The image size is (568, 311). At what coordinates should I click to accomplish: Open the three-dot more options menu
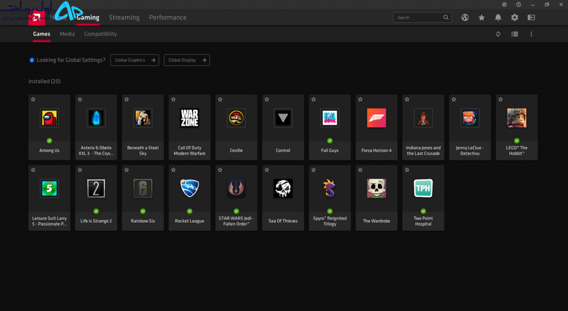(x=531, y=34)
